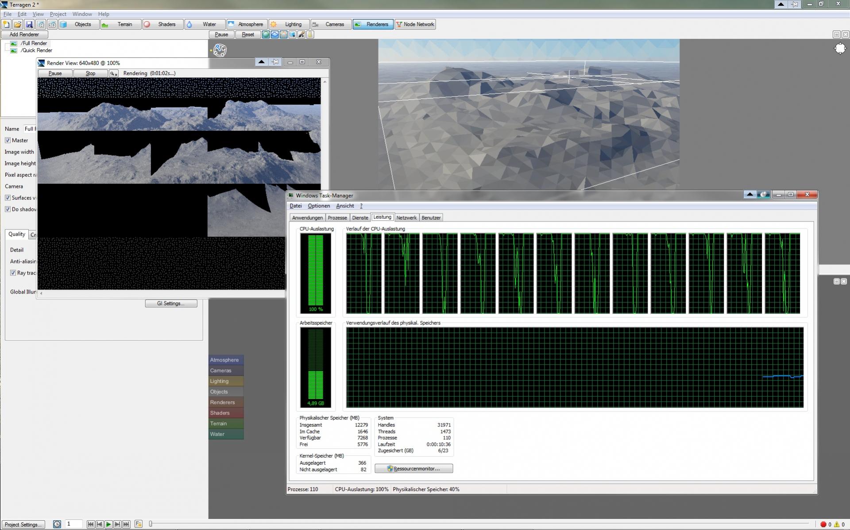Click the play animation button
This screenshot has height=530, width=850.
click(x=108, y=524)
